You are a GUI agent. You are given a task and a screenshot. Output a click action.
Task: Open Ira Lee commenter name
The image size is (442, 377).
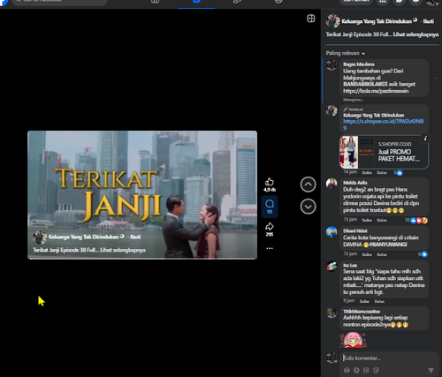[350, 266]
